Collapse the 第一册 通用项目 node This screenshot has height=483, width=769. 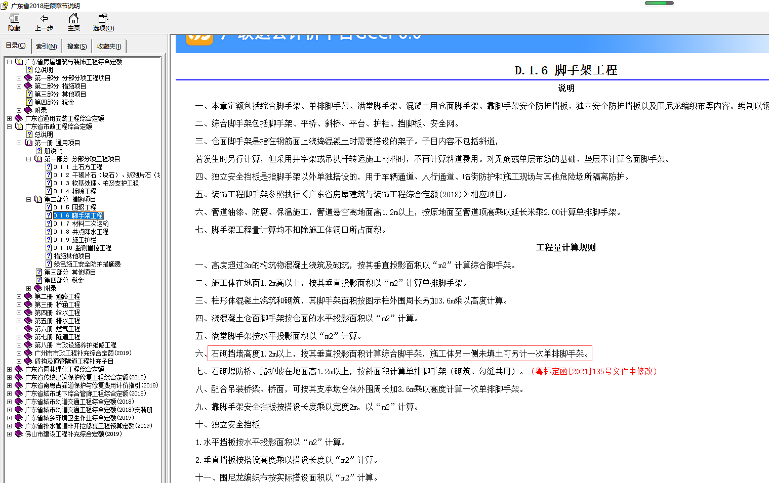[x=19, y=143]
